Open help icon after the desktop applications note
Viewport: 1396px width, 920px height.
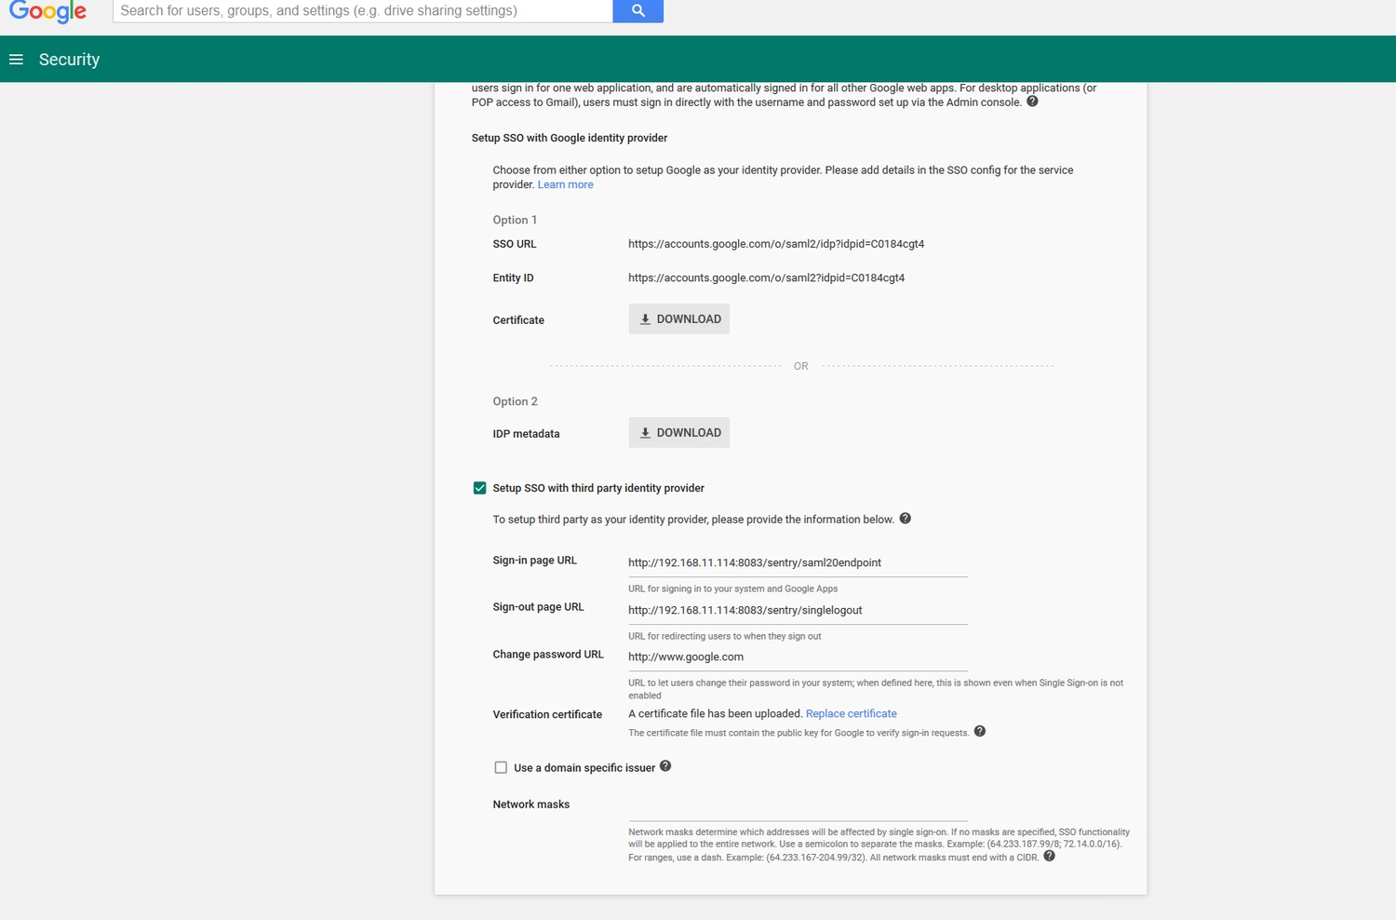1031,101
